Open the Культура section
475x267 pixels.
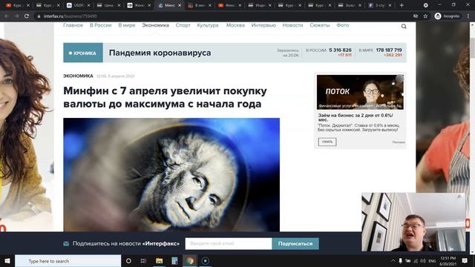click(x=208, y=25)
